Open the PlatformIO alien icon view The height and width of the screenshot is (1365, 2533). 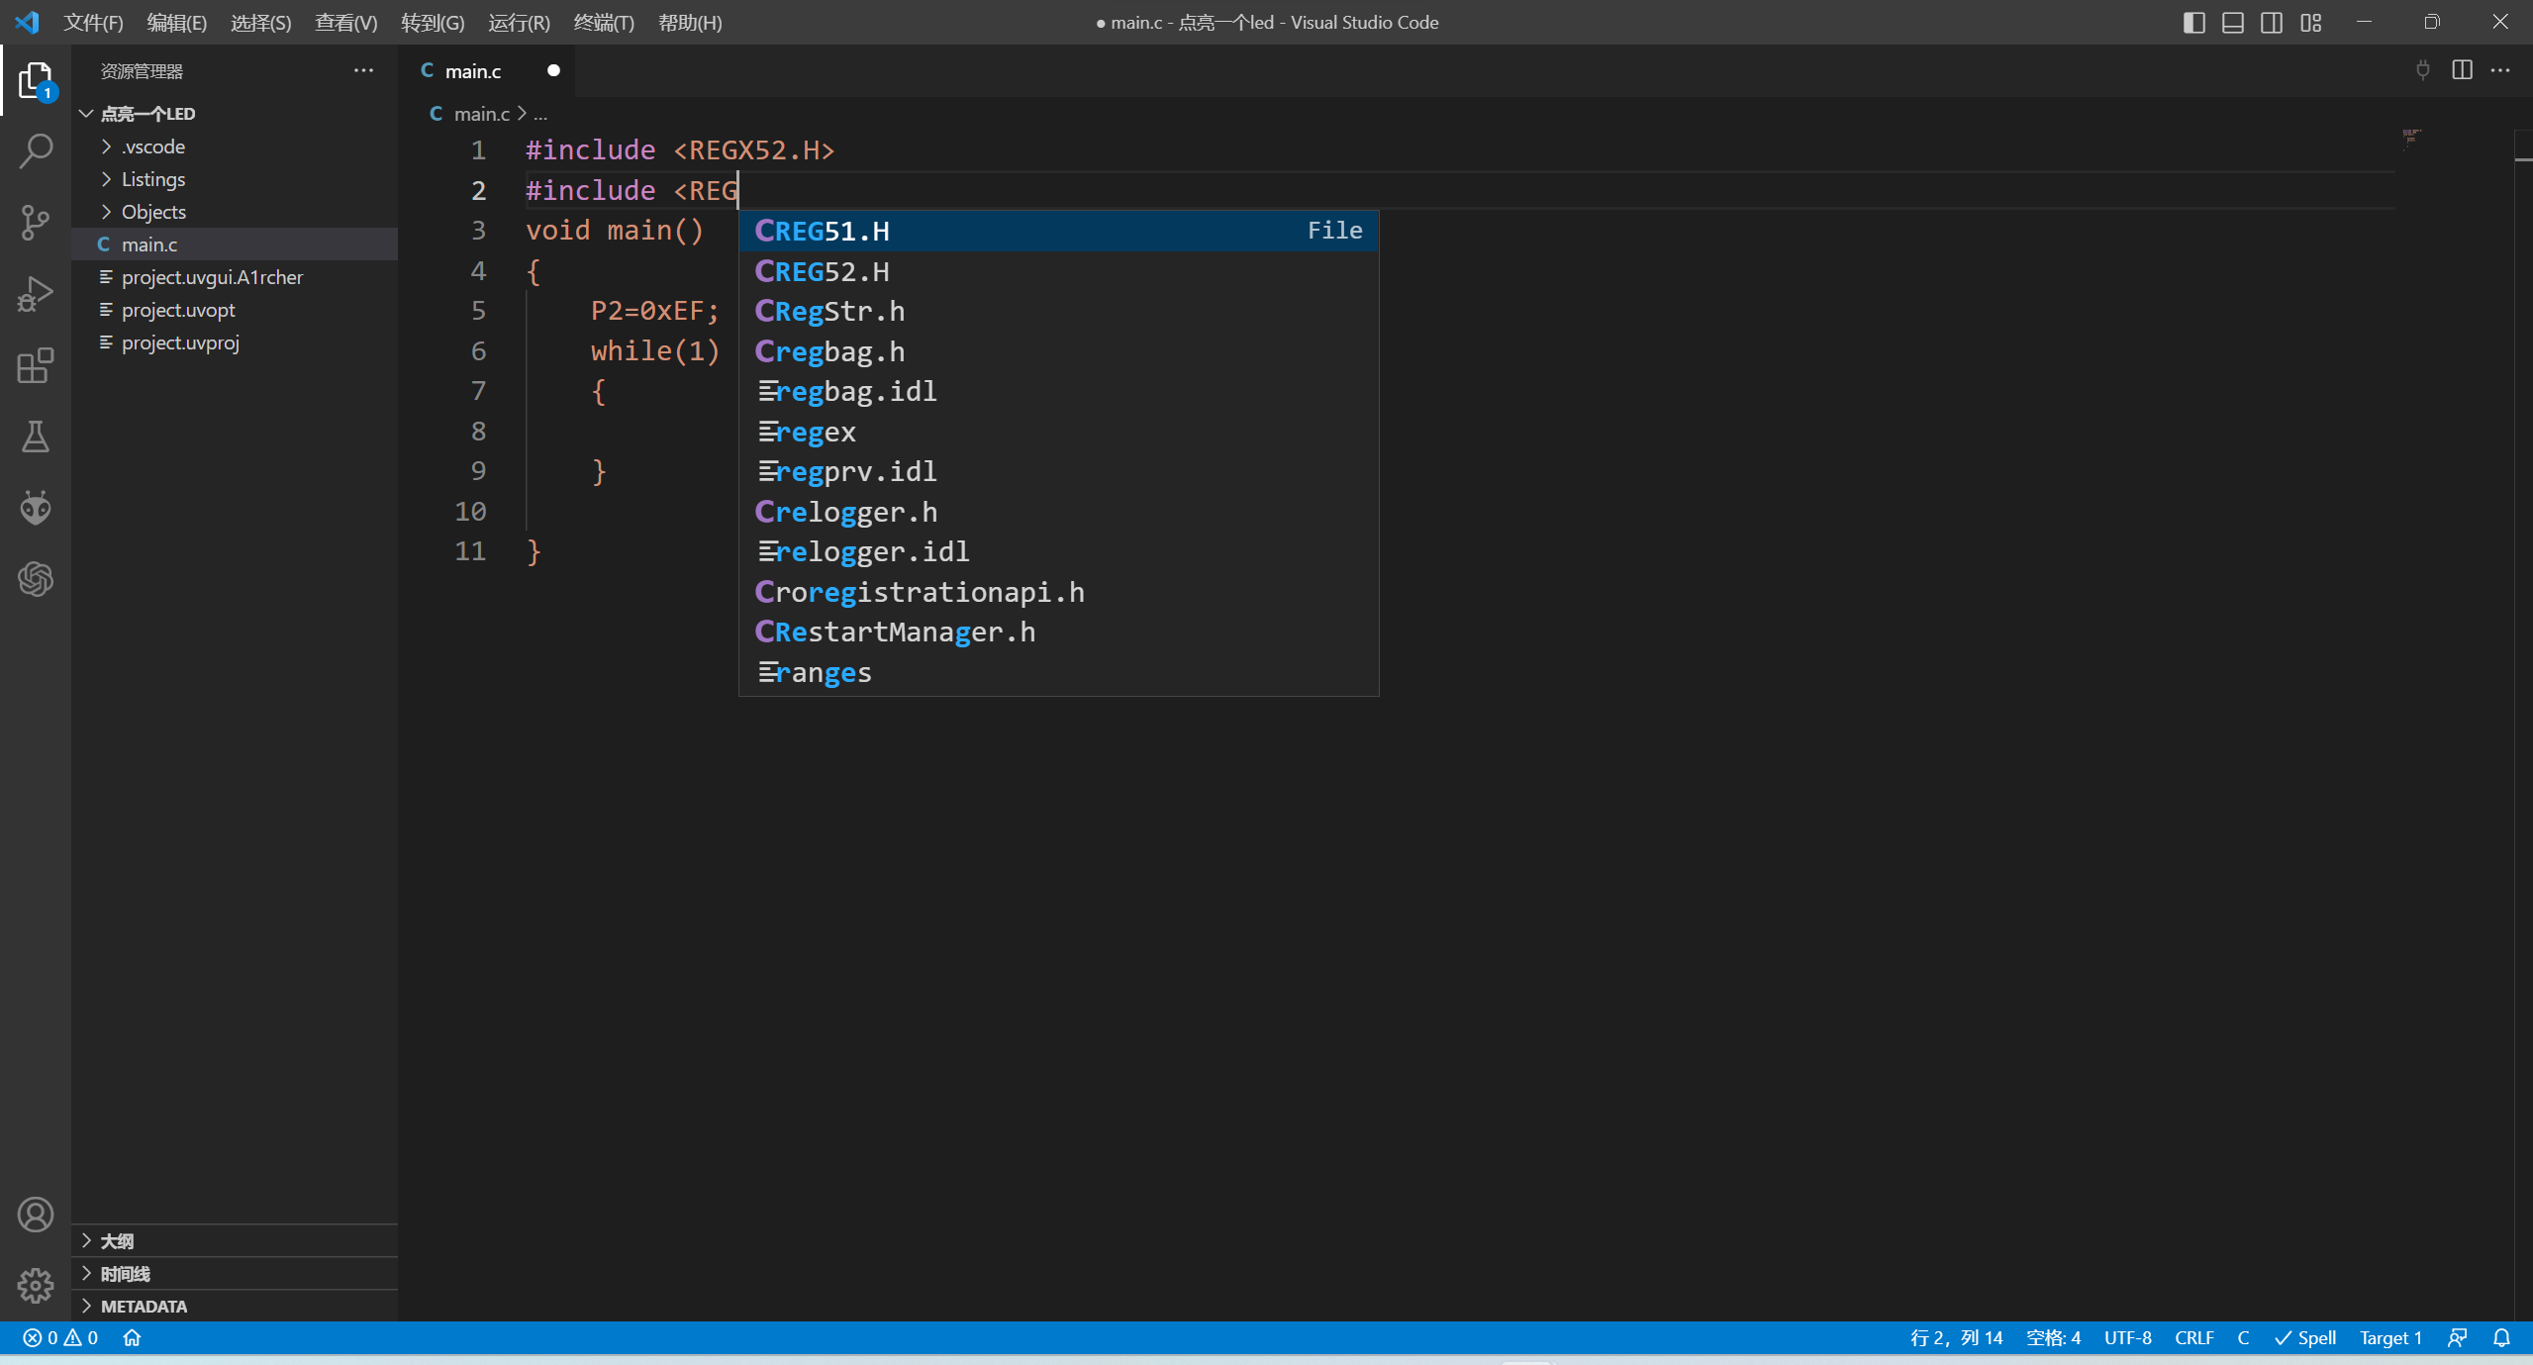[36, 508]
